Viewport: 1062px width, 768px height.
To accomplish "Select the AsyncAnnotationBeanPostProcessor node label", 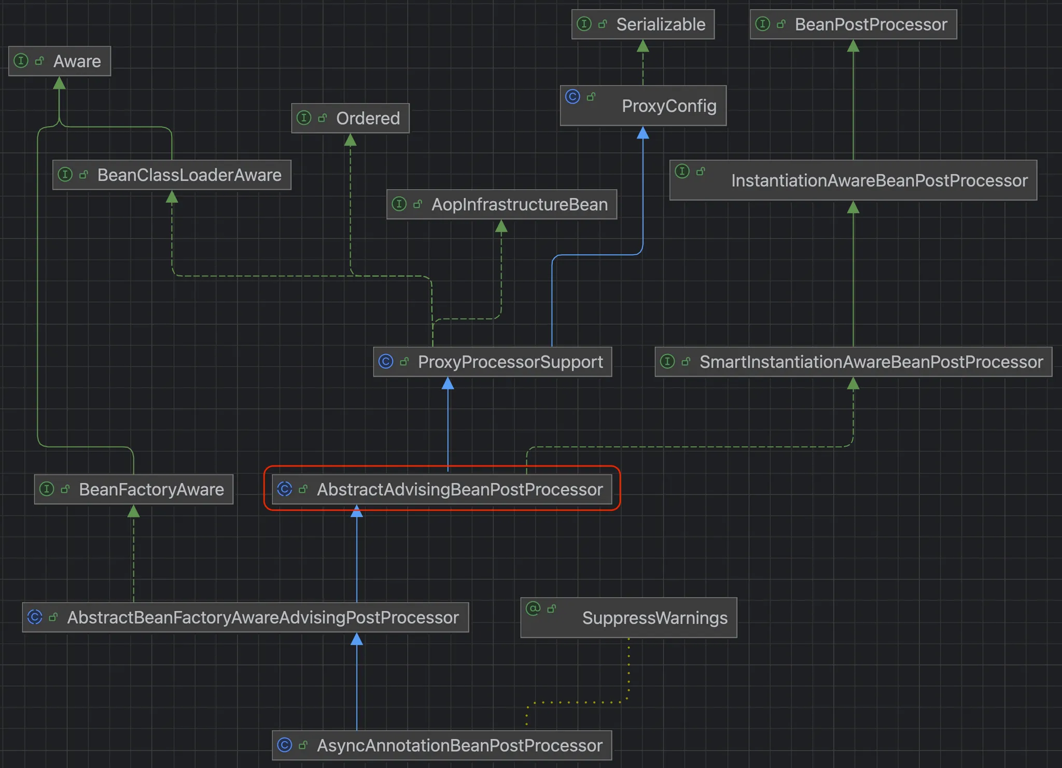I will tap(459, 746).
